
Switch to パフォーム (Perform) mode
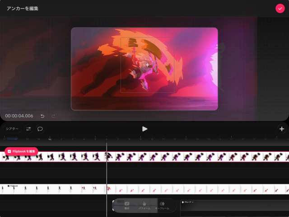tap(144, 205)
